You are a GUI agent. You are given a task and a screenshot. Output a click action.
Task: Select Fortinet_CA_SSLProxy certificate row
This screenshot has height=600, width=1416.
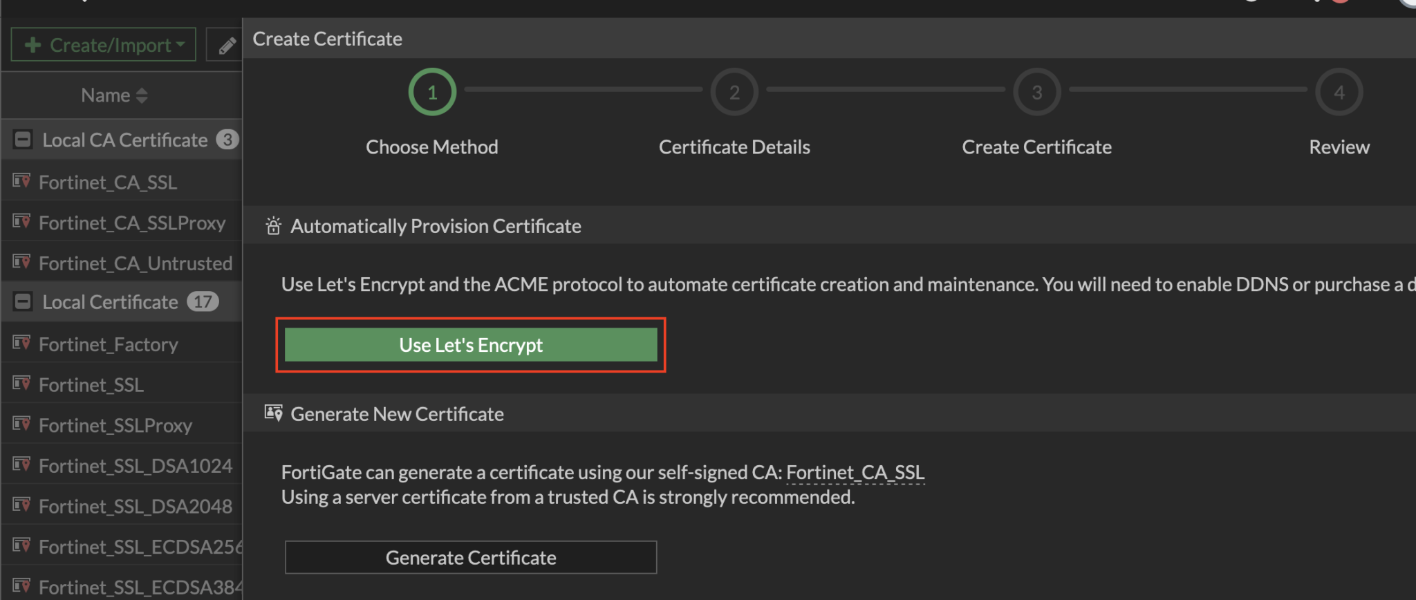coord(122,223)
